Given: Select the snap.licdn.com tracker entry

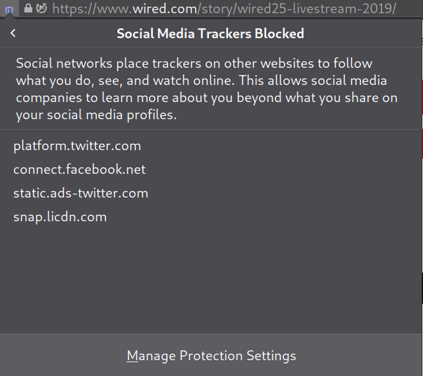Looking at the screenshot, I should coord(60,217).
